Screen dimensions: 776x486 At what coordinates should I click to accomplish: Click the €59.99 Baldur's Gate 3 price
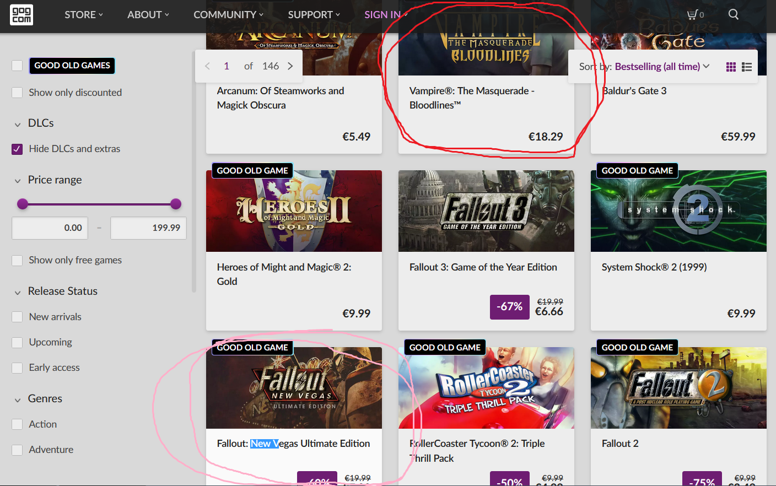coord(738,137)
